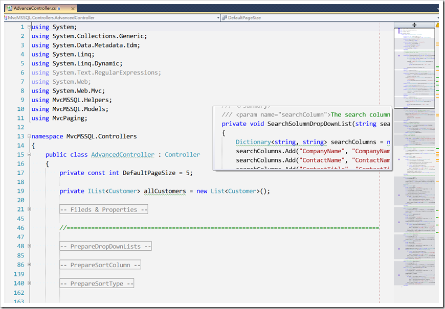
Task: Click 'System.Web' on line 7
Action: coord(70,82)
